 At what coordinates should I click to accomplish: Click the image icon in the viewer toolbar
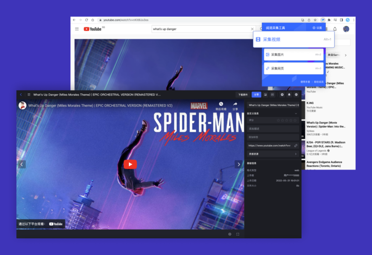266,94
